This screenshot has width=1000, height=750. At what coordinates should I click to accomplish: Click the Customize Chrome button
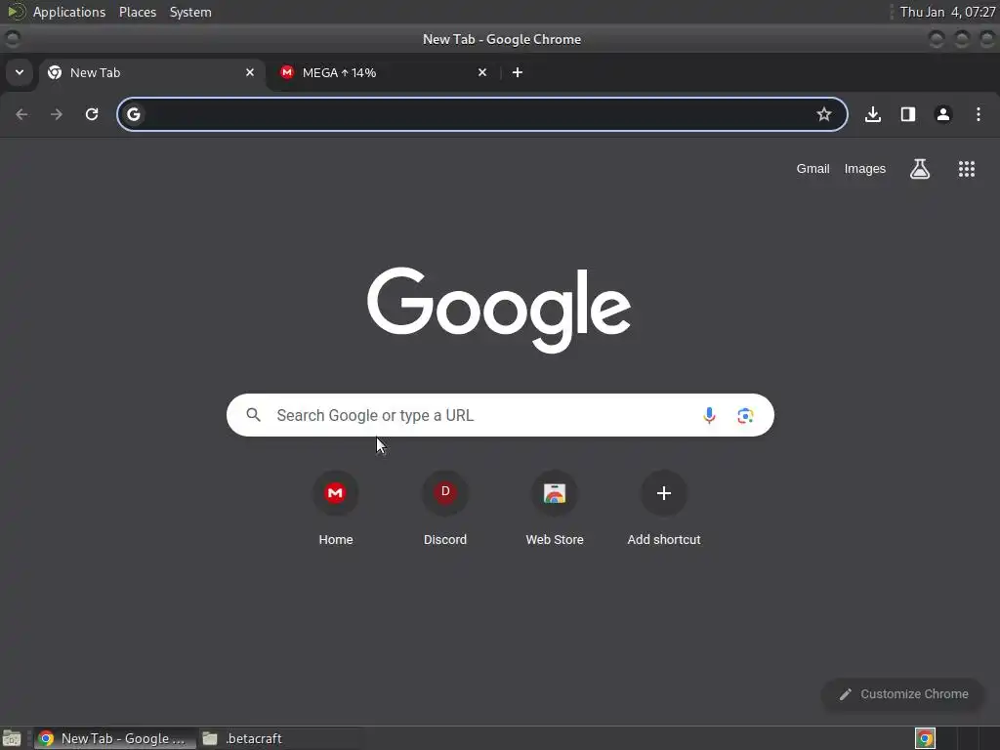[903, 694]
